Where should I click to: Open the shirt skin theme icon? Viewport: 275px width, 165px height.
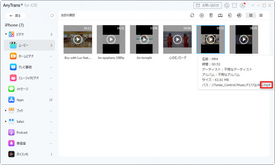coord(235,5)
